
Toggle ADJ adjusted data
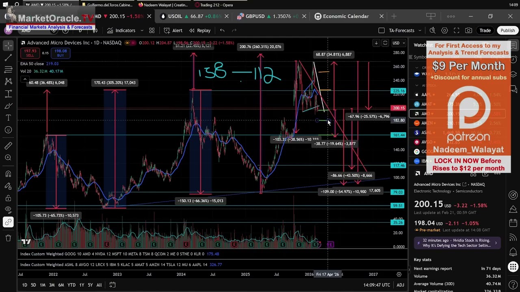(400, 285)
